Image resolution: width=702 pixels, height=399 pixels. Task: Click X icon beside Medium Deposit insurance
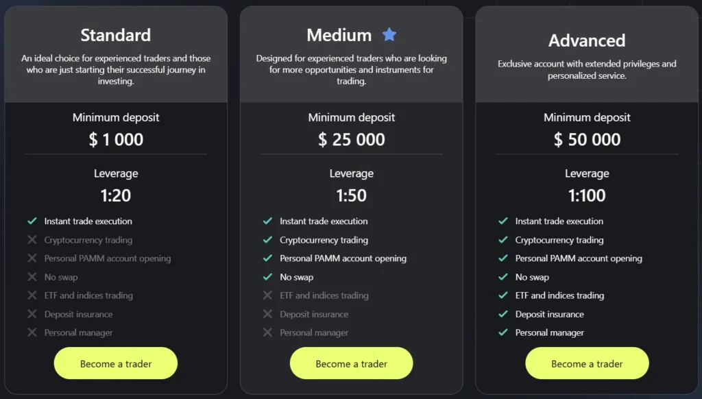click(267, 314)
